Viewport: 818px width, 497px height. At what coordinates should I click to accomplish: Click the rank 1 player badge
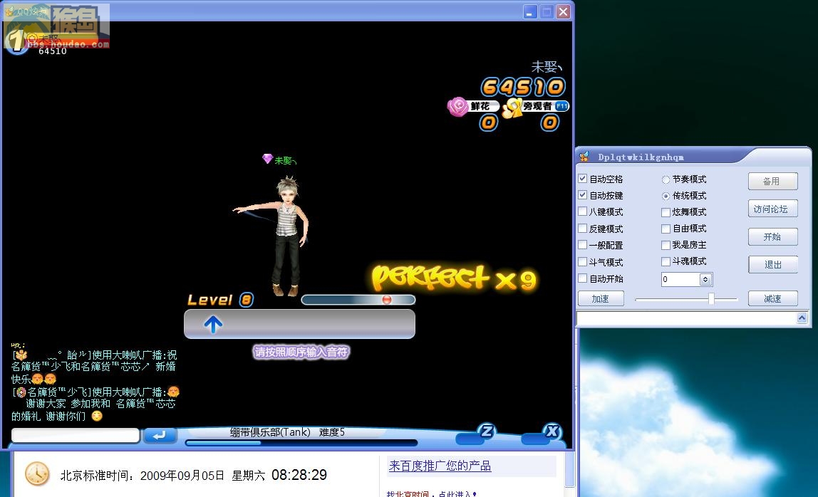point(16,42)
